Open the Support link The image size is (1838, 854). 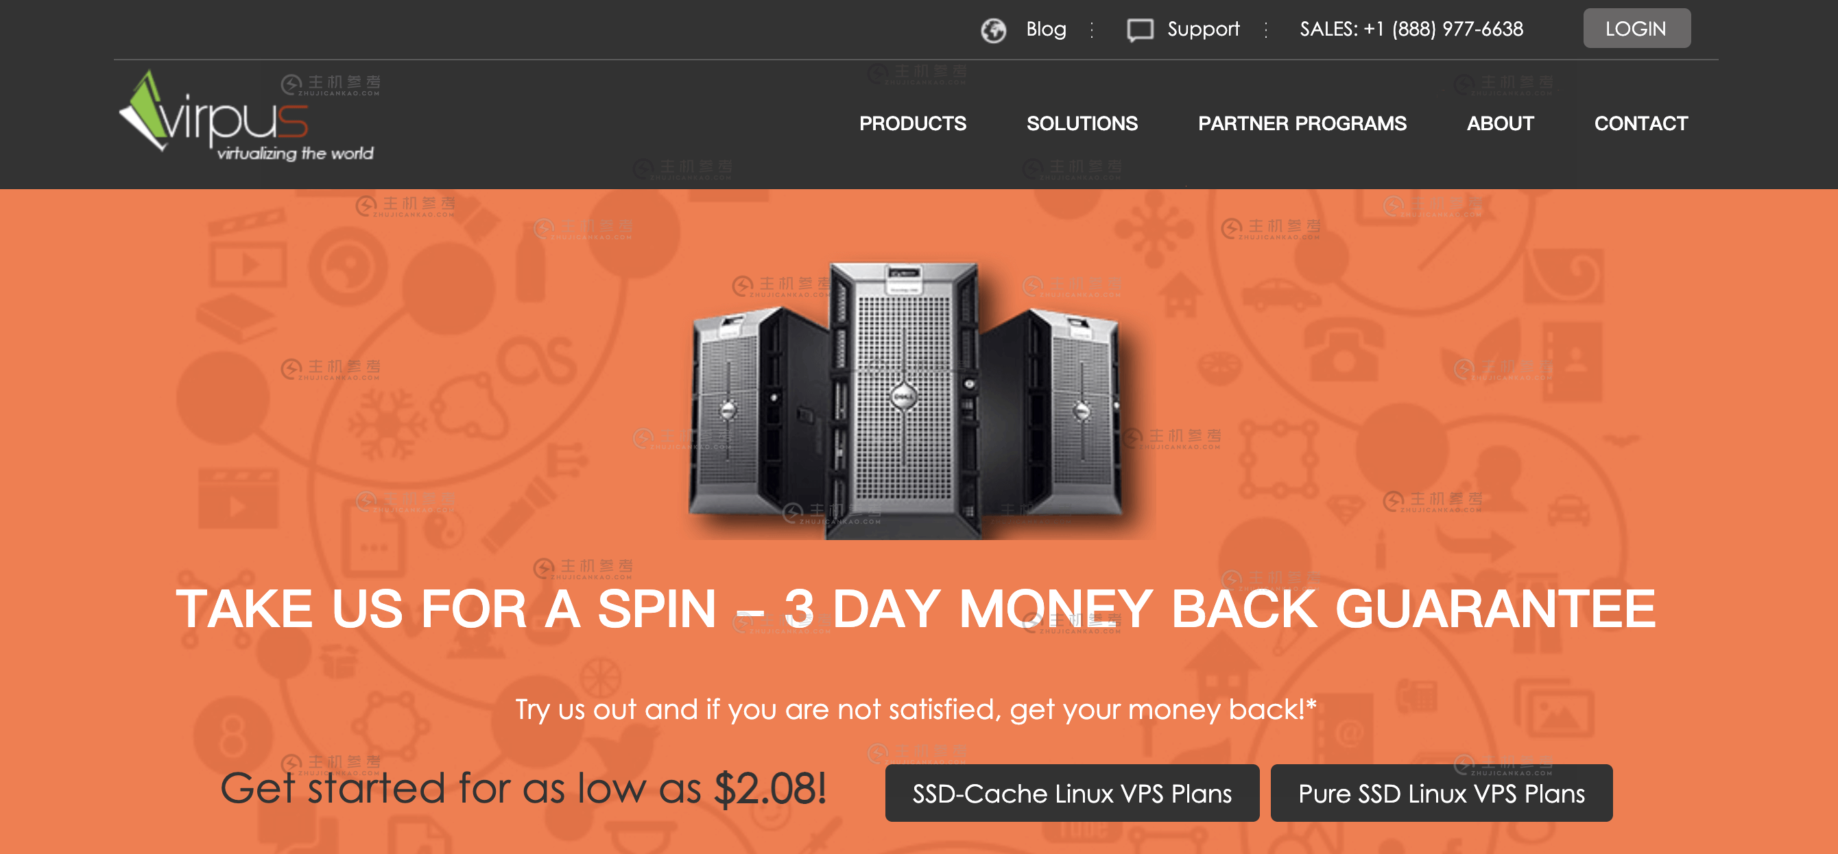tap(1203, 29)
